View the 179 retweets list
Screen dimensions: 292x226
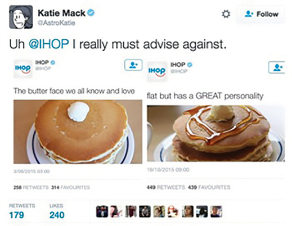coord(16,215)
